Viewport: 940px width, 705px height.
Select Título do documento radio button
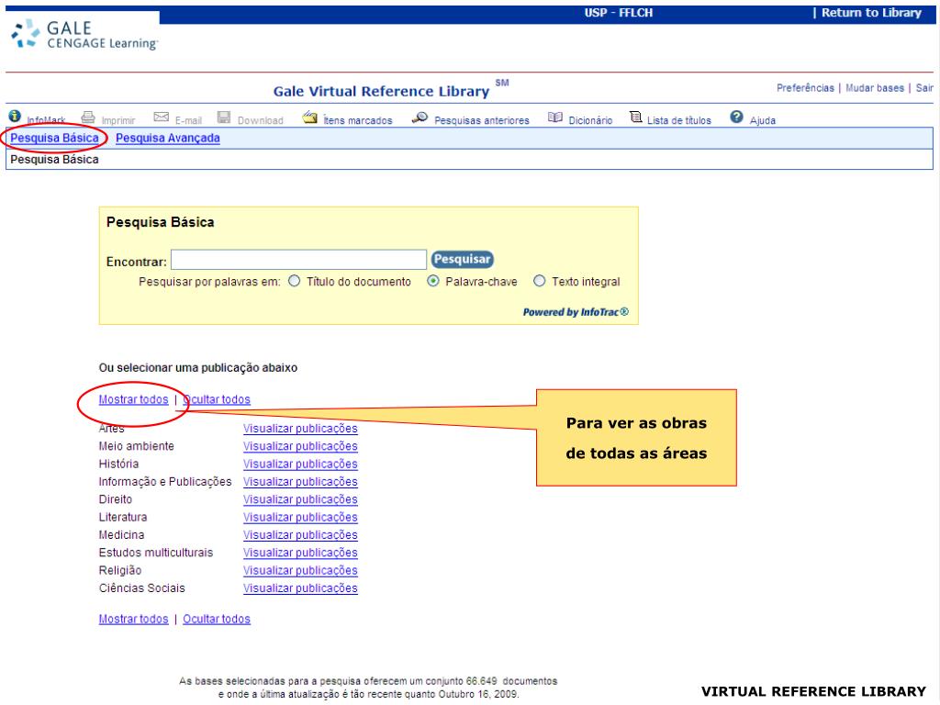click(295, 281)
